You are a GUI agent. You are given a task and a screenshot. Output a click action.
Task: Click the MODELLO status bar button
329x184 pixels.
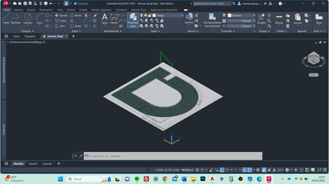pyautogui.click(x=187, y=170)
